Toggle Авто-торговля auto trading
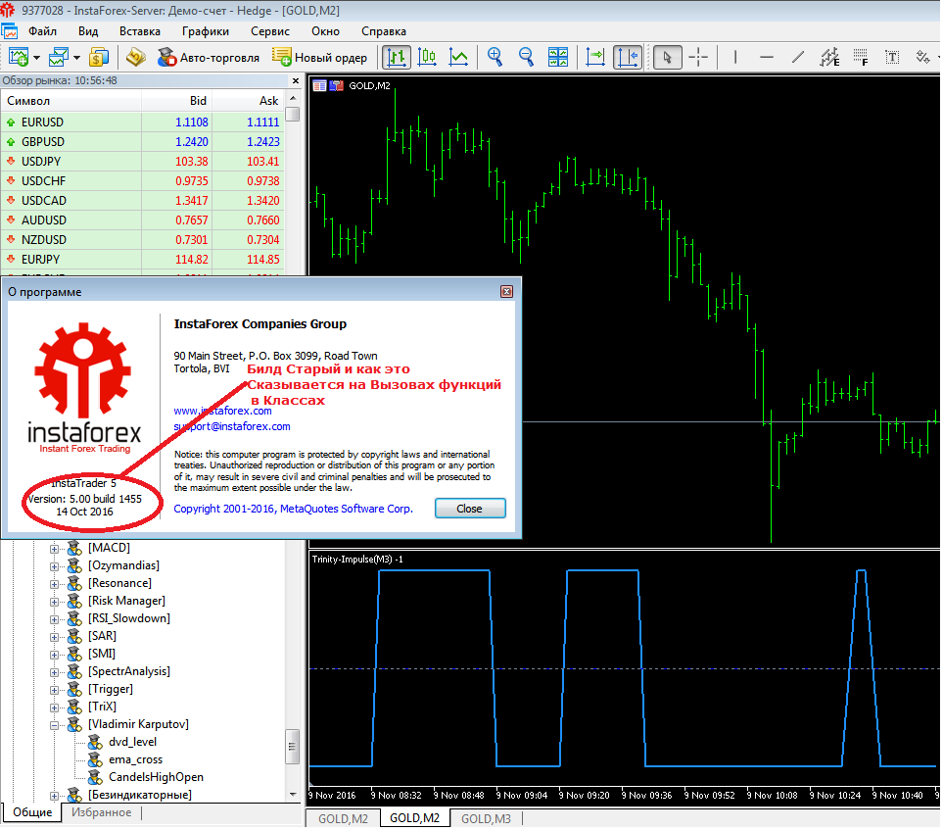 coord(206,57)
